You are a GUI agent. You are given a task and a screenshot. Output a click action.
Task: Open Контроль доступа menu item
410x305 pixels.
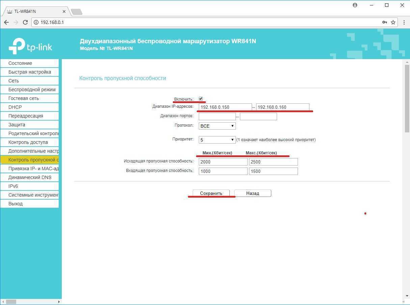point(30,142)
